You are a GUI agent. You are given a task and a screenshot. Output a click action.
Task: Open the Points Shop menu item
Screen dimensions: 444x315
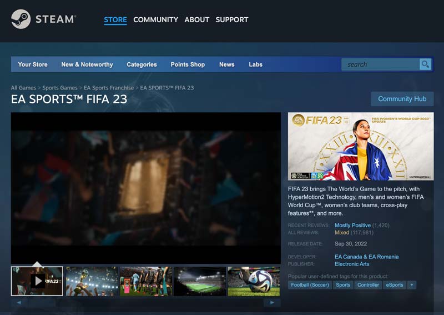pos(188,64)
